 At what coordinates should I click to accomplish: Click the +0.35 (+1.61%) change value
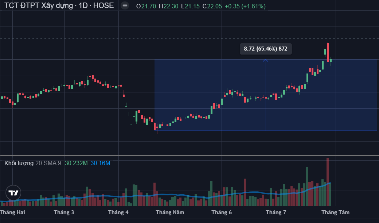(245, 6)
